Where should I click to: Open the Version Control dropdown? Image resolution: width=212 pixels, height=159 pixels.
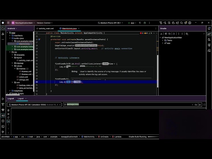(x=45, y=23)
